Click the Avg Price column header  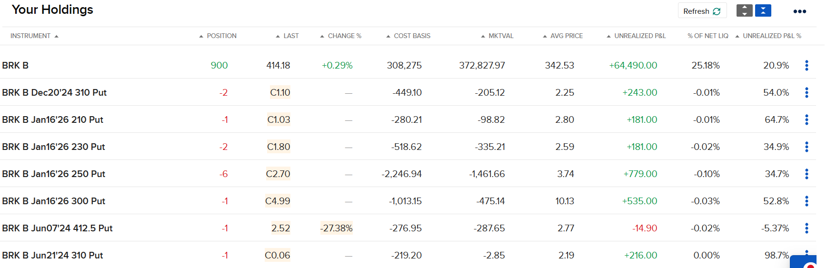pyautogui.click(x=566, y=36)
